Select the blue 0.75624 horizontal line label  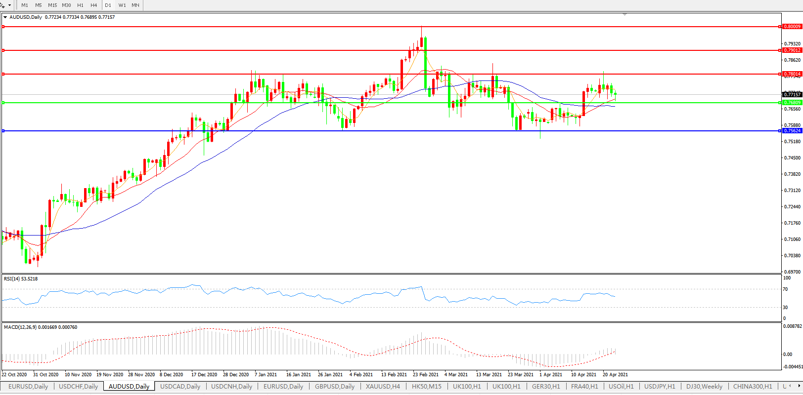tap(792, 131)
